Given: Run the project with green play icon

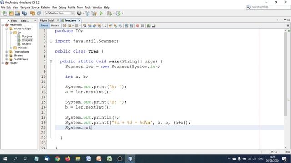Looking at the screenshot, I should click(101, 13).
